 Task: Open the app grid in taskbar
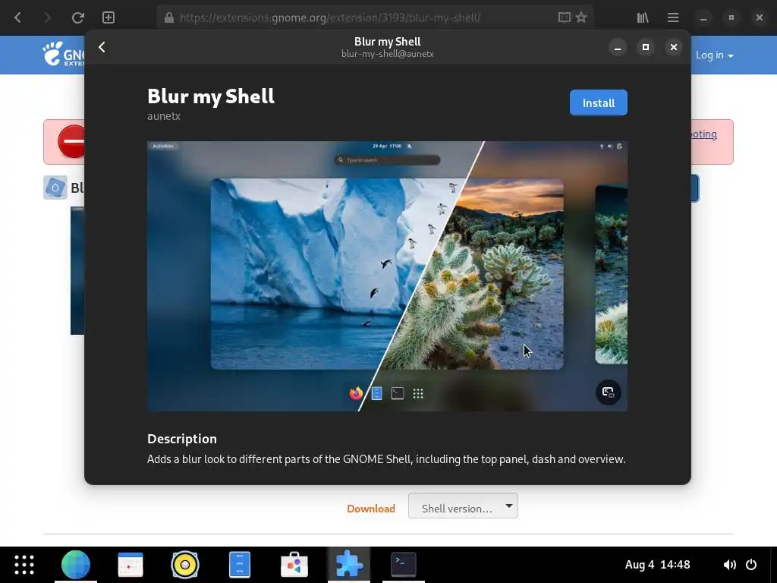click(x=24, y=565)
